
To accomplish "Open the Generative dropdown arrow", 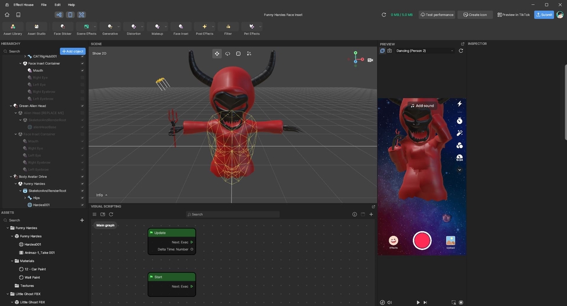I will [x=118, y=27].
